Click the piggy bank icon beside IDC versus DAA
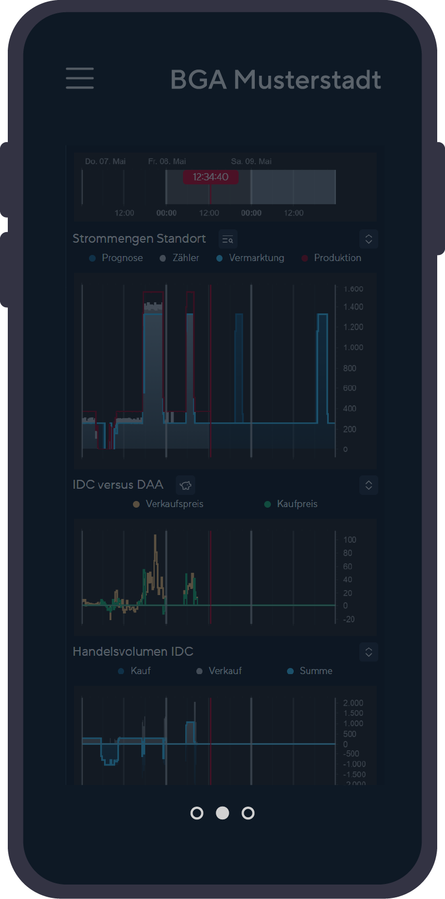This screenshot has height=899, width=445. tap(186, 485)
